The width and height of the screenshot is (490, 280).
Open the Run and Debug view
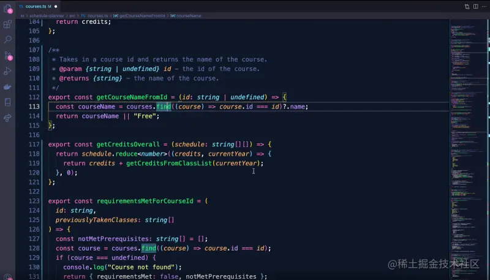tap(7, 71)
